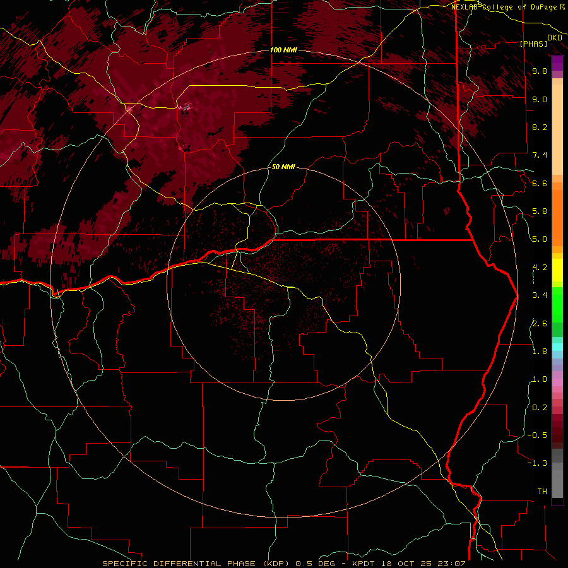
Task: Click the 1.0 value on the color scale
Action: [x=540, y=379]
